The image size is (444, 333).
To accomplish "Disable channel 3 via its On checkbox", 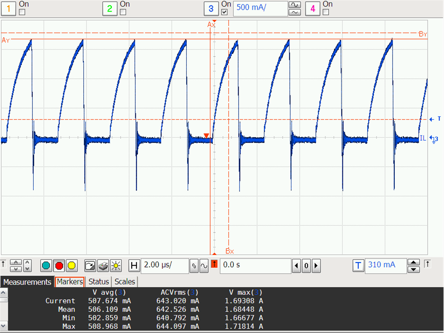I will (x=225, y=12).
